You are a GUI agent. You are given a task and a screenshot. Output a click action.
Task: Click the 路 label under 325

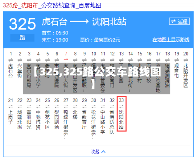pyautogui.click(x=22, y=38)
